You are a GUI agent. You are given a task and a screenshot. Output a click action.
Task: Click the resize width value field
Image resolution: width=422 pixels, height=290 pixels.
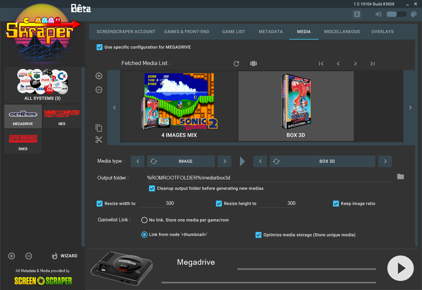pyautogui.click(x=157, y=204)
